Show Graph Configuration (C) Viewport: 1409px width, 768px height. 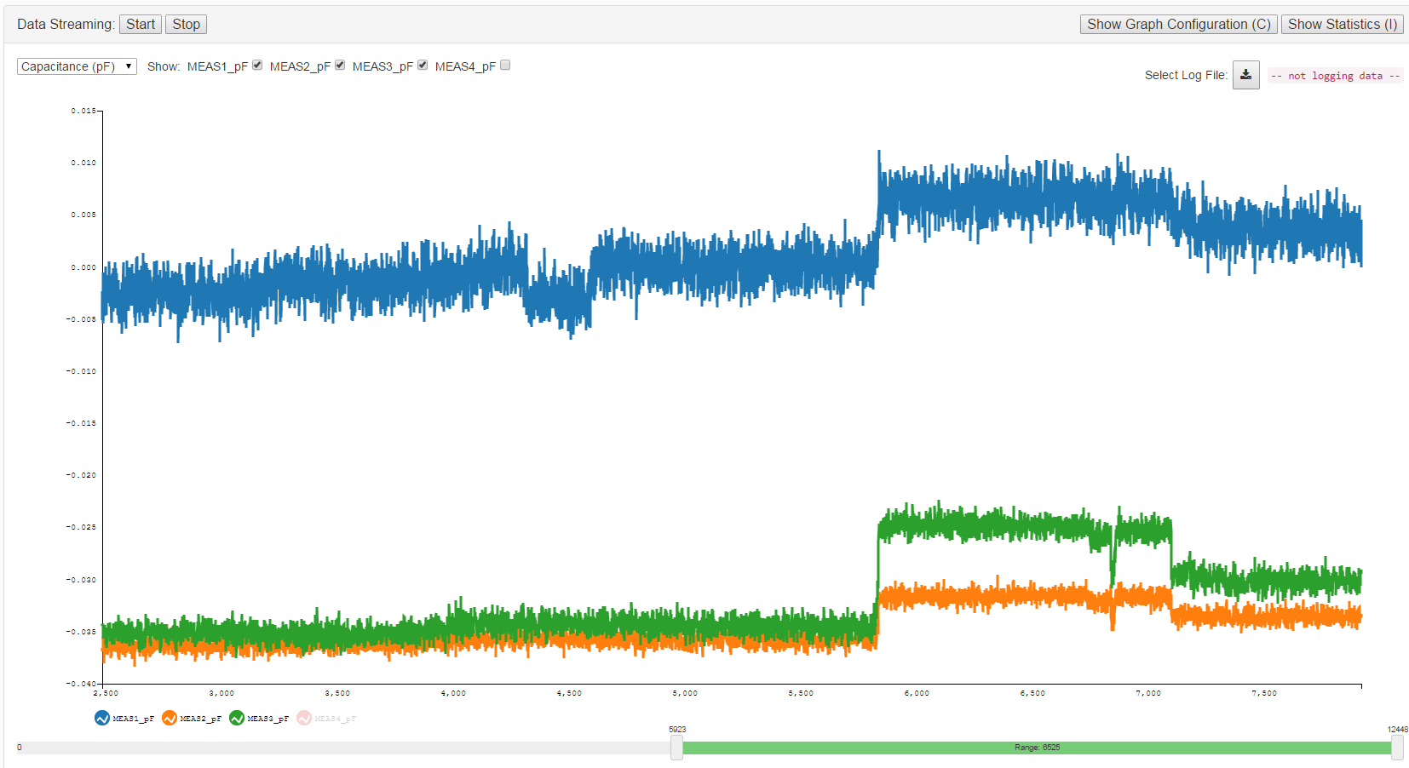[x=1179, y=24]
